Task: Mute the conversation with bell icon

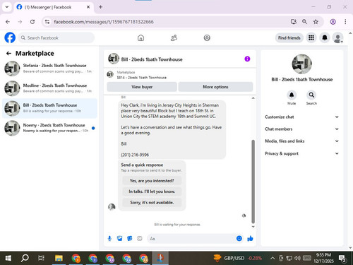Action: pyautogui.click(x=292, y=95)
